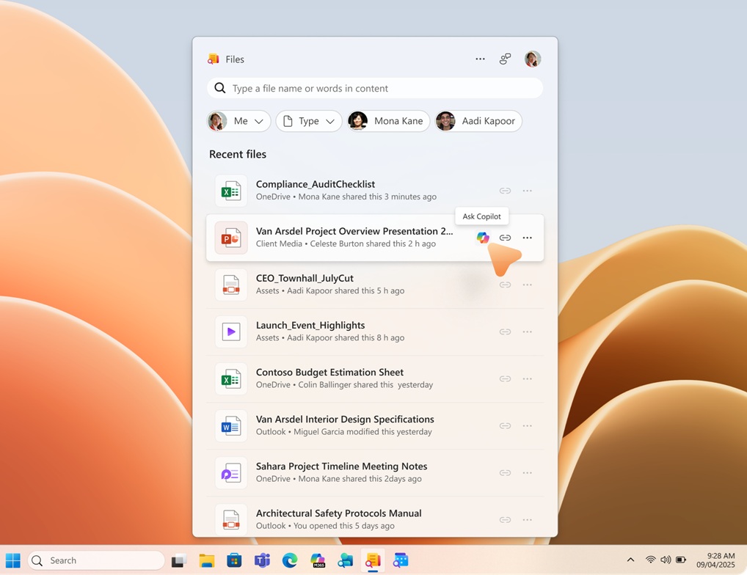
Task: Click the Ask Copilot icon
Action: [482, 238]
